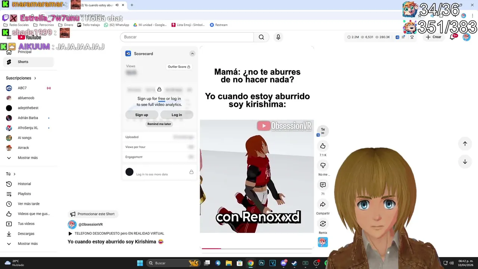Open Adrián Barba subscription channel

28,118
